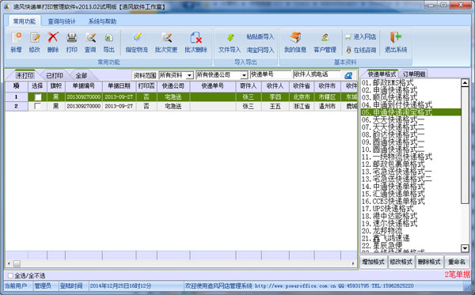
Task: Click the 导出 export icon
Action: point(108,38)
